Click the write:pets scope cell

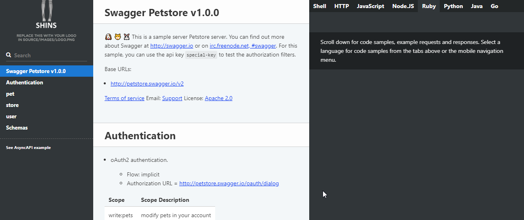121,215
